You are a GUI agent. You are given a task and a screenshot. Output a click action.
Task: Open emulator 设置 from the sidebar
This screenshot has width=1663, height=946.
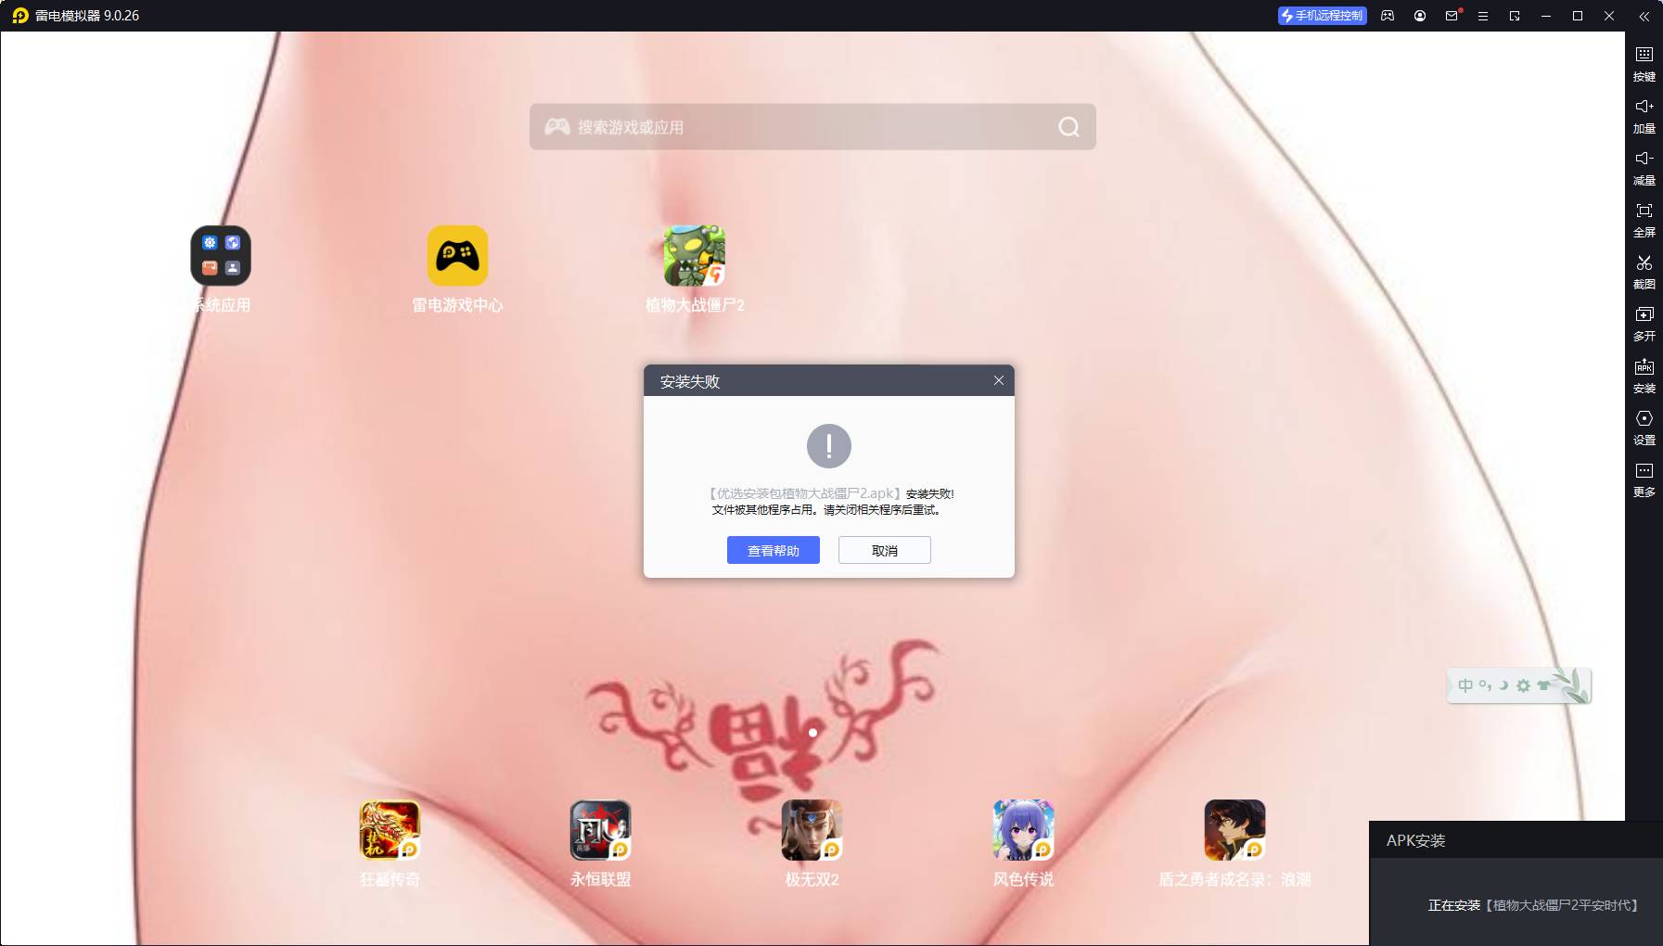pos(1644,427)
